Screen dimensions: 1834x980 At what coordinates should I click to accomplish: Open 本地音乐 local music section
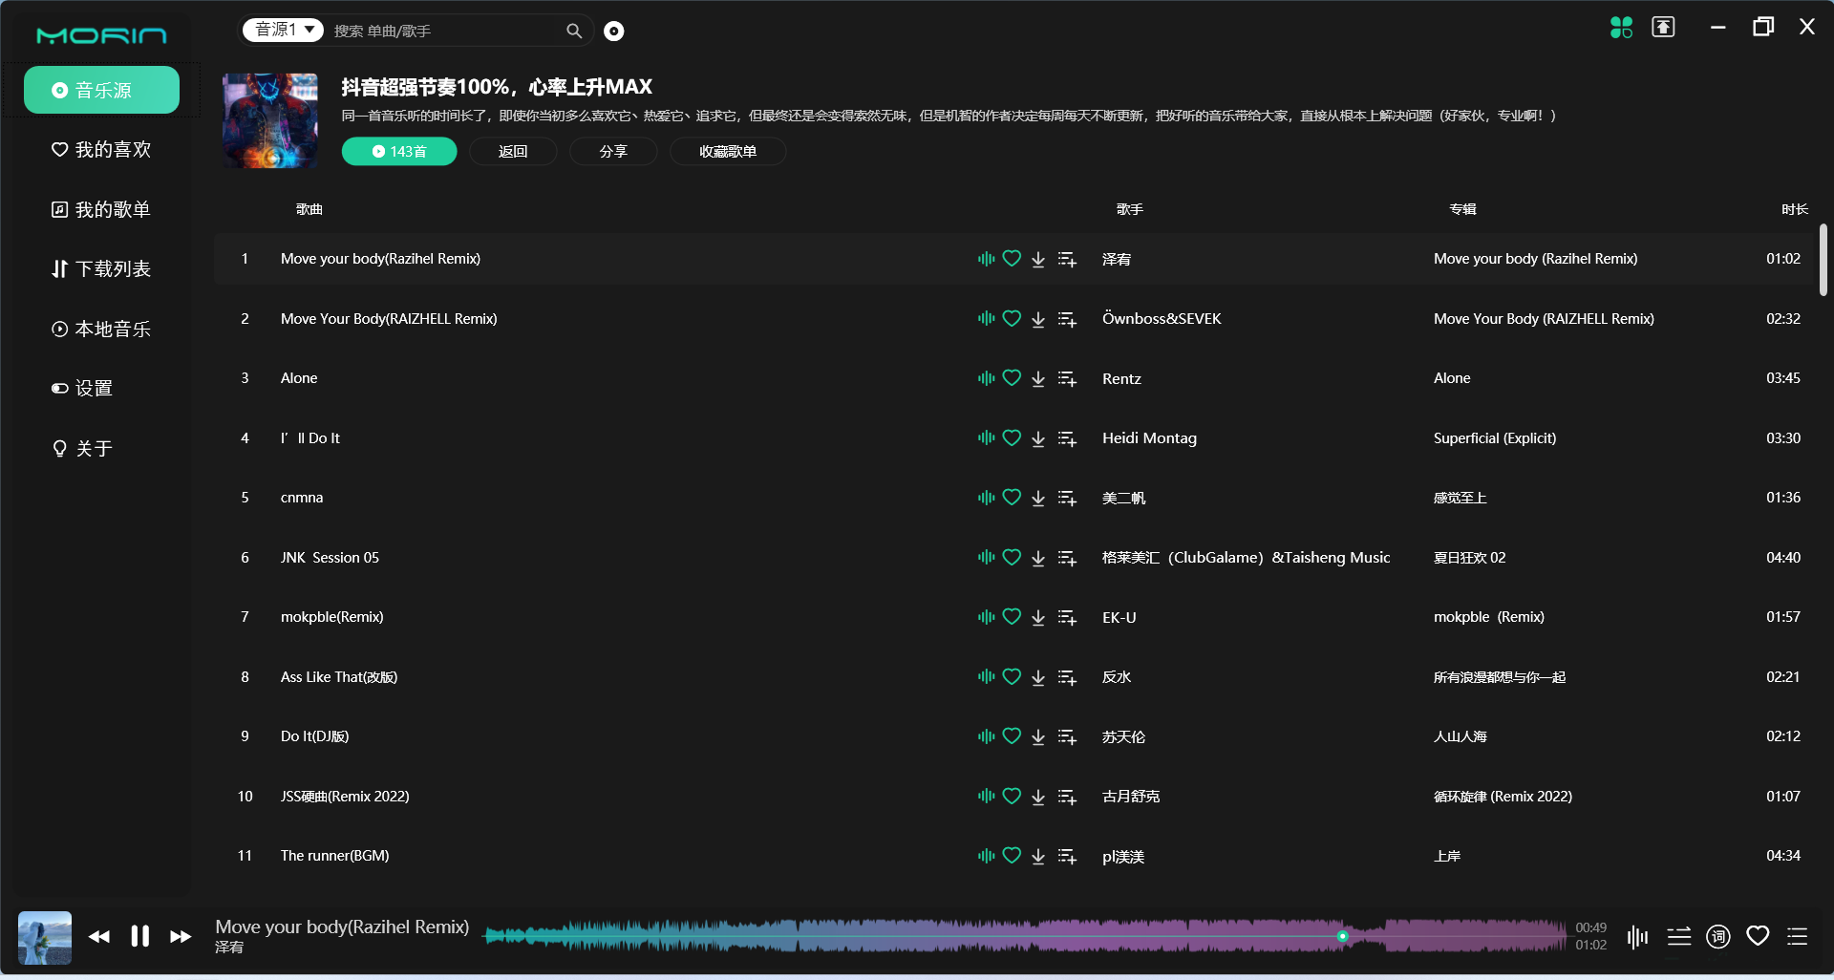[100, 328]
